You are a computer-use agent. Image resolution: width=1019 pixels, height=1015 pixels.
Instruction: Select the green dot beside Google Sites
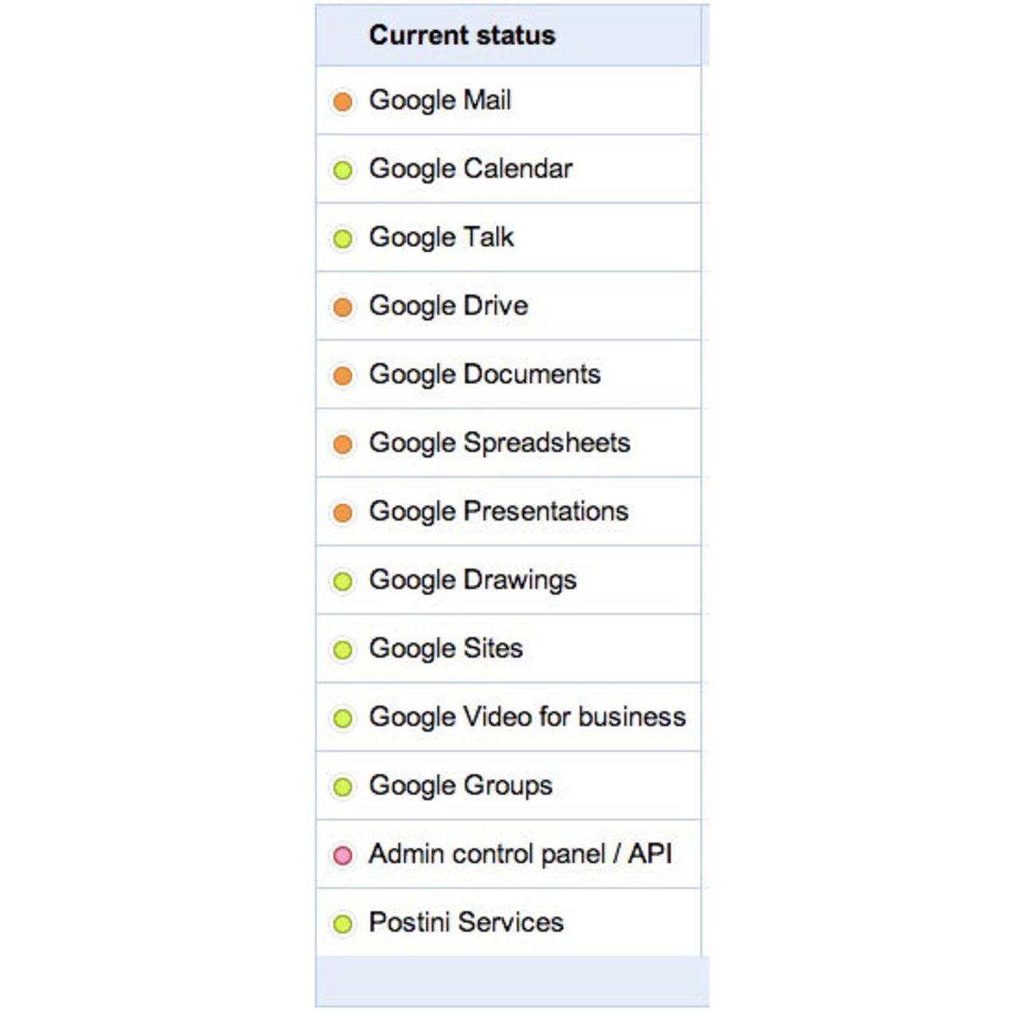[x=343, y=649]
